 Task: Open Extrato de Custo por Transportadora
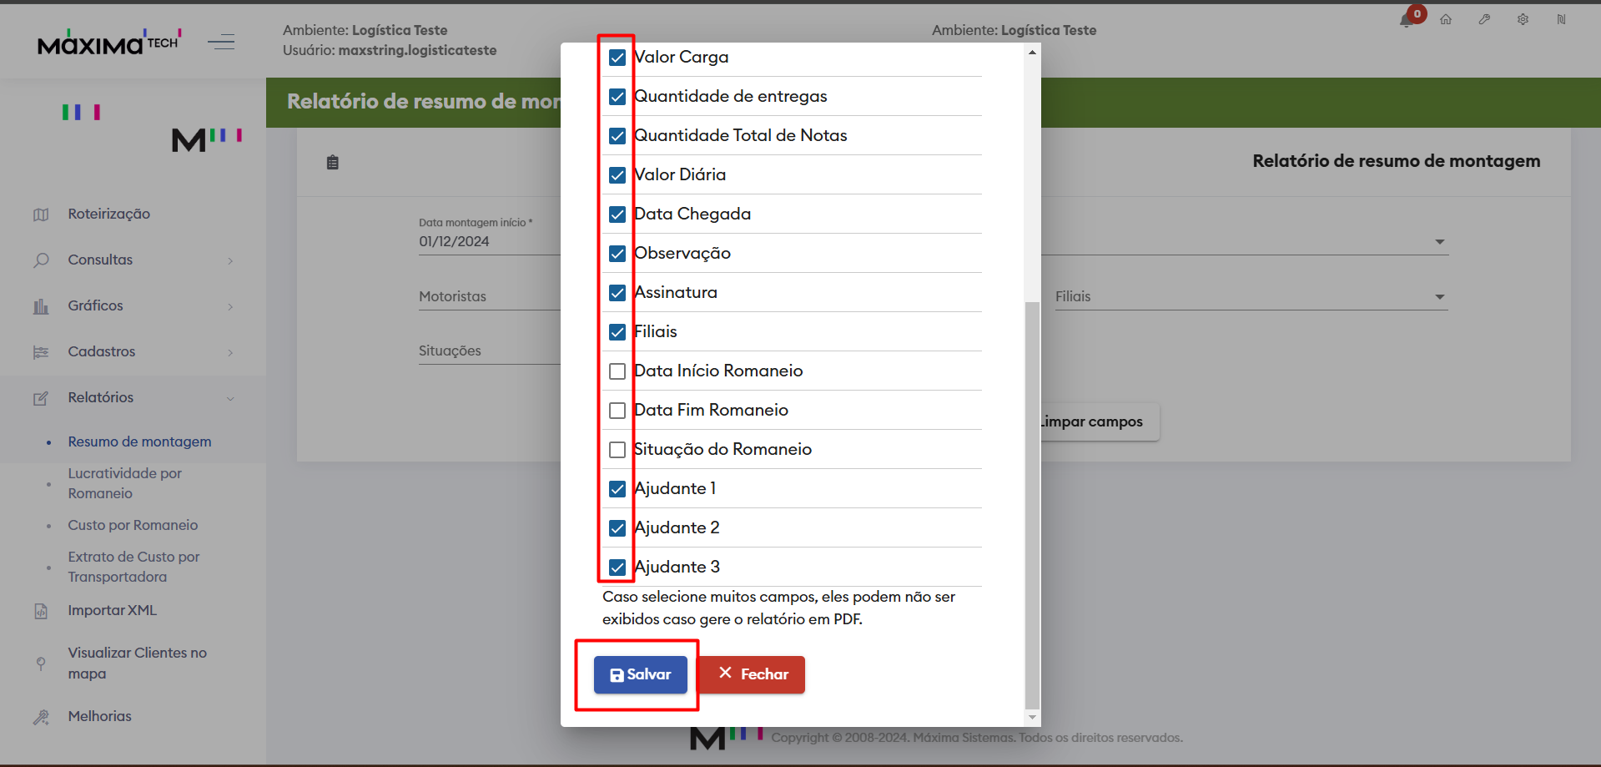tap(133, 567)
